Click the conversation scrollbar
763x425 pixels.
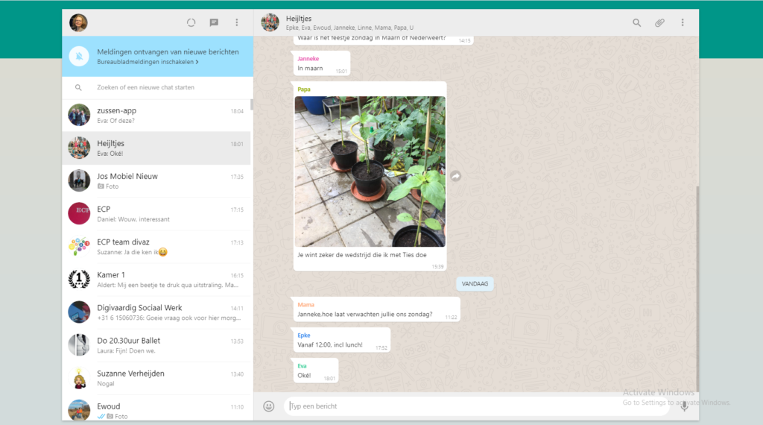pyautogui.click(x=697, y=289)
